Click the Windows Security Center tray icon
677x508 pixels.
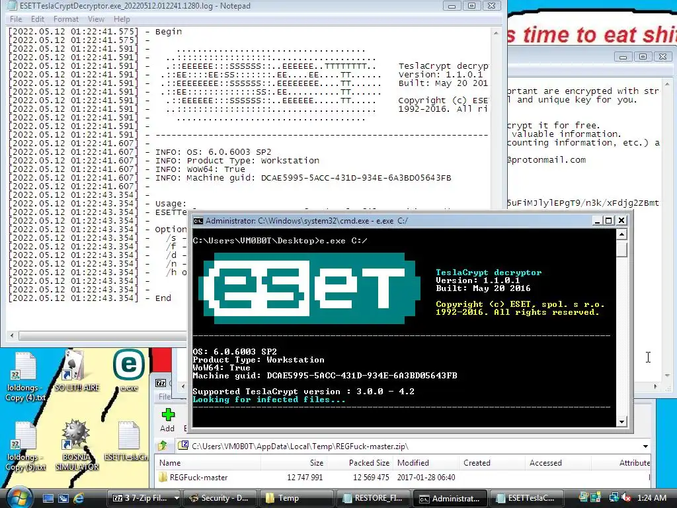(x=596, y=498)
